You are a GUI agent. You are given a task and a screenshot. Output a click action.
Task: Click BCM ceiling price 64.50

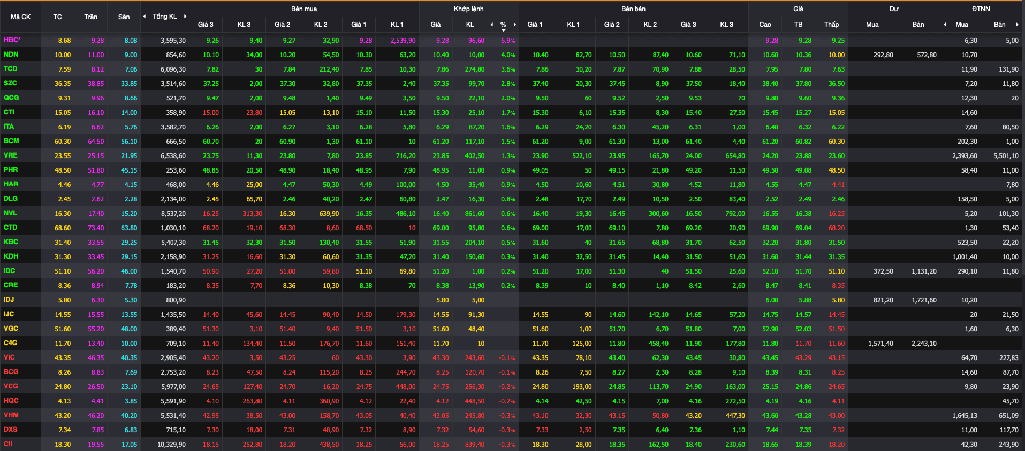(x=96, y=142)
